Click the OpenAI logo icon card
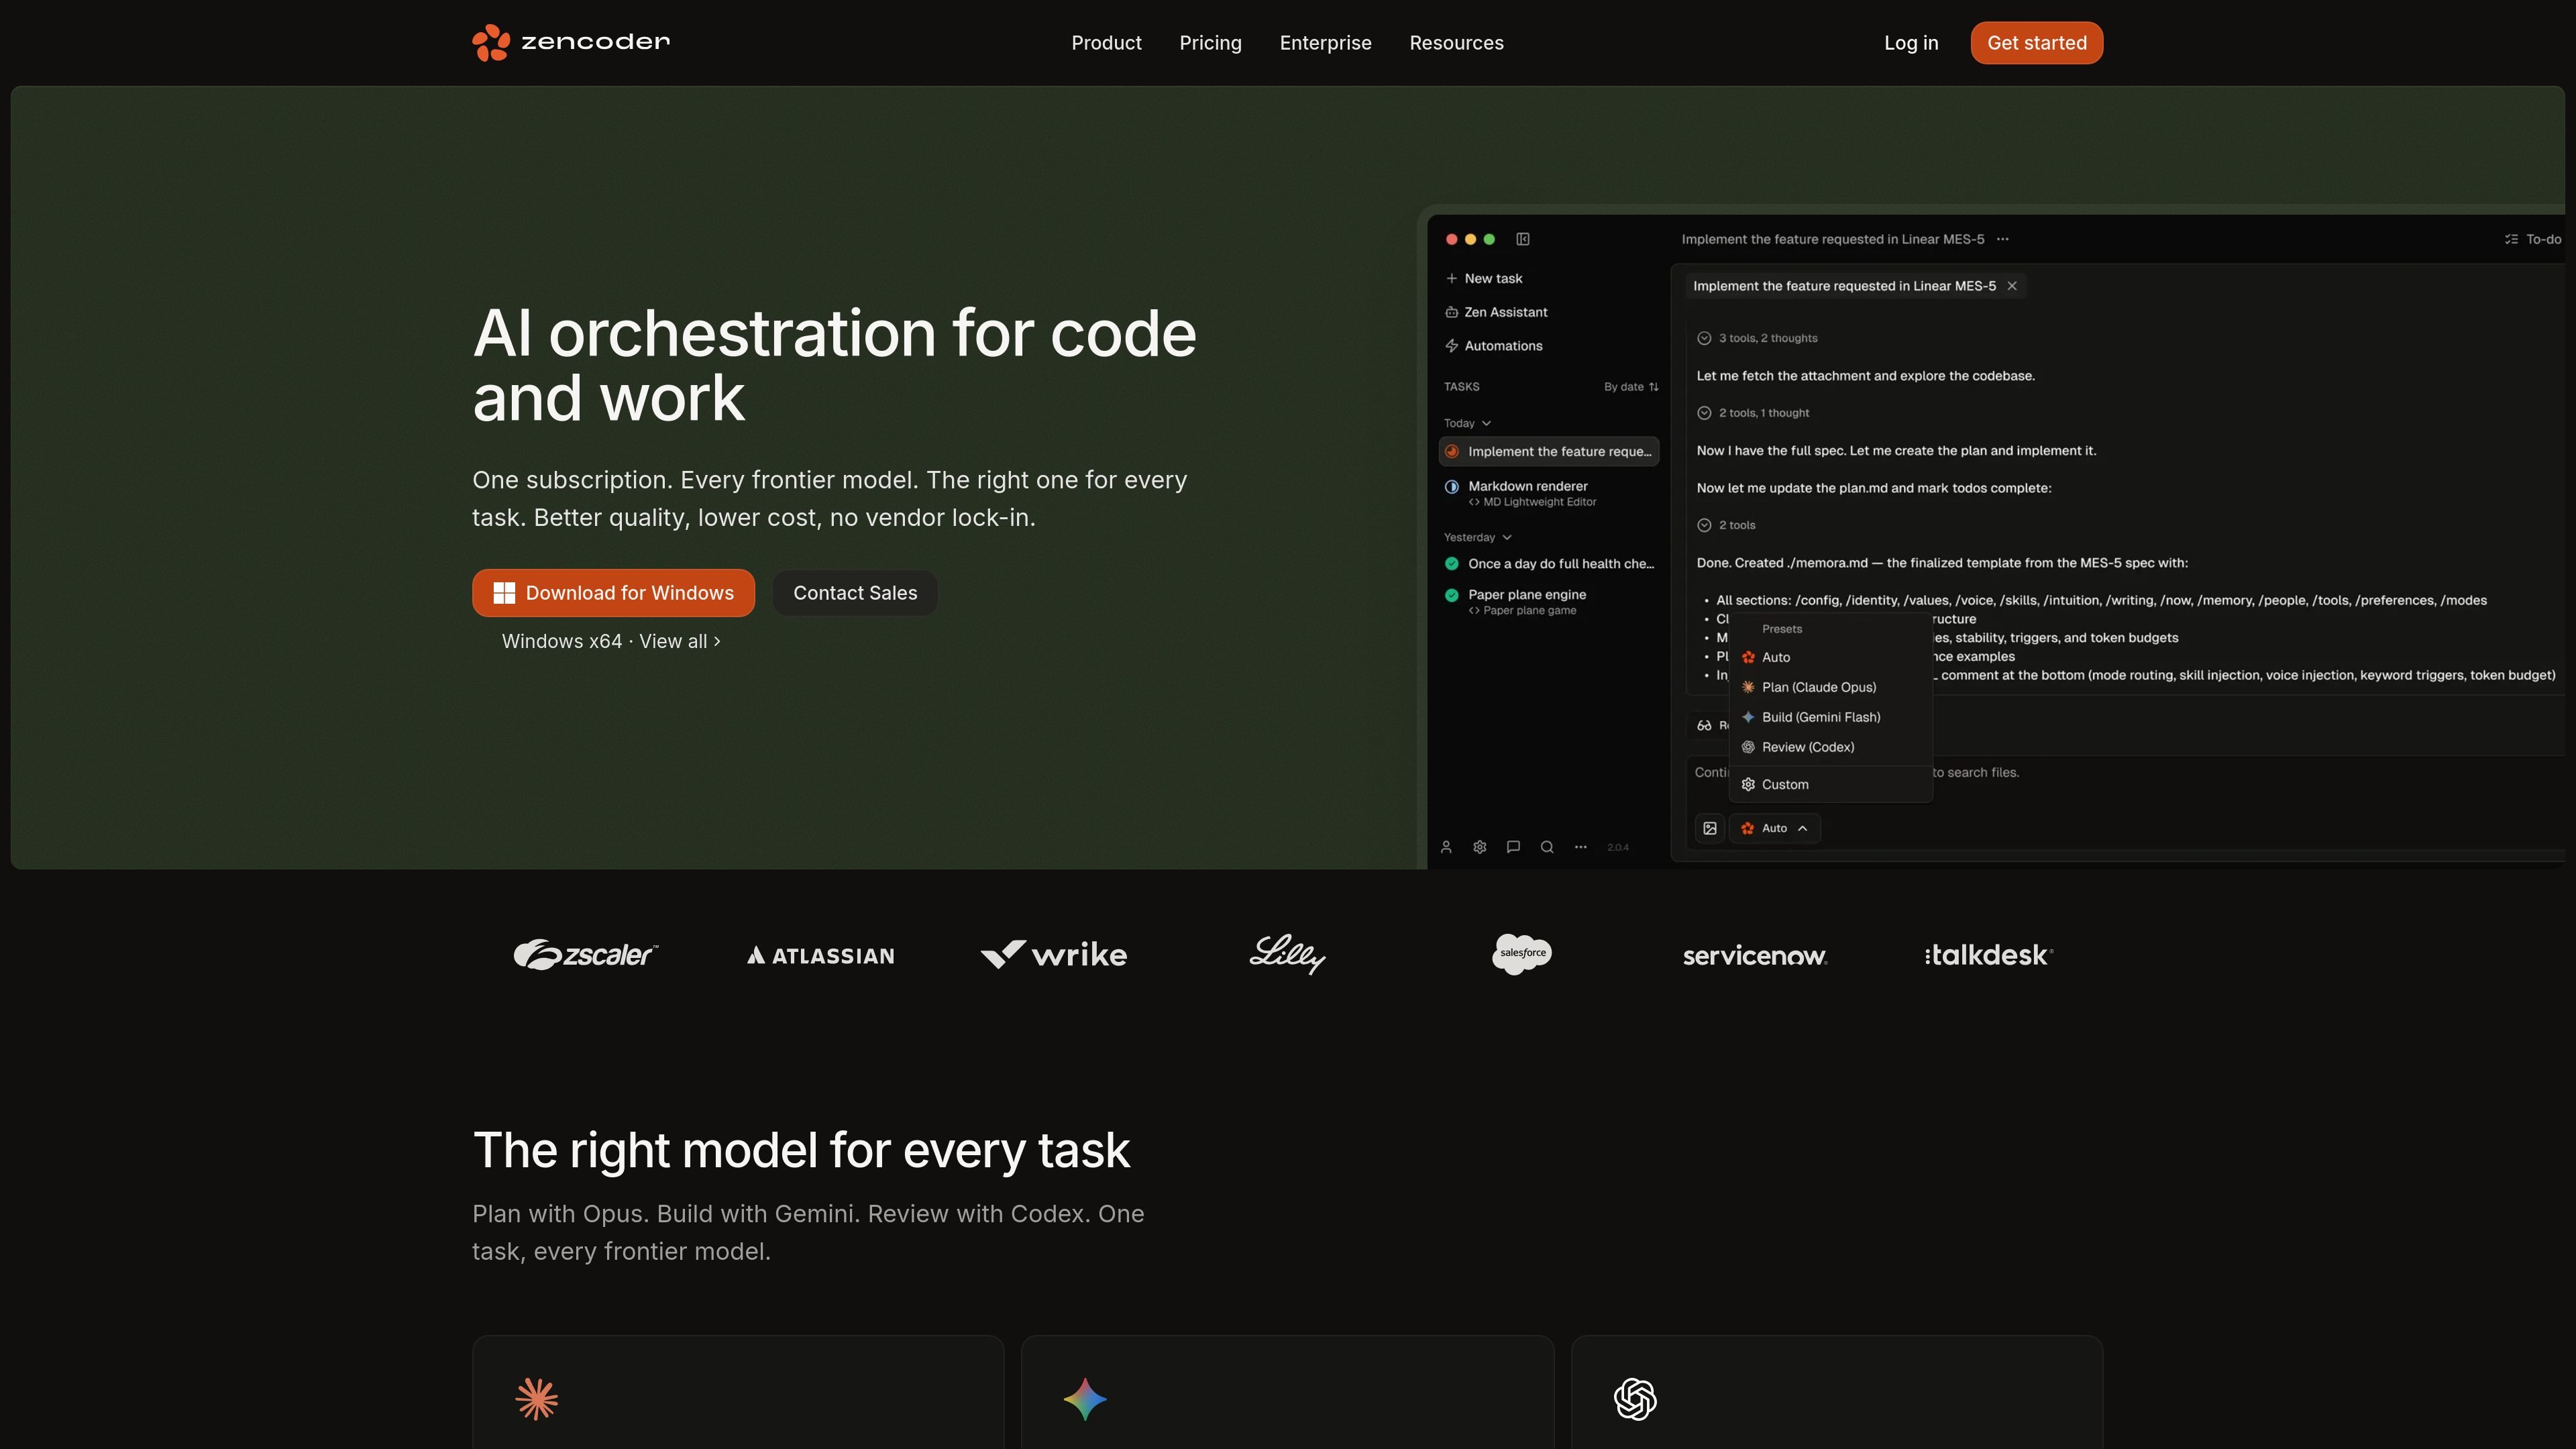The height and width of the screenshot is (1449, 2576). pyautogui.click(x=1635, y=1399)
